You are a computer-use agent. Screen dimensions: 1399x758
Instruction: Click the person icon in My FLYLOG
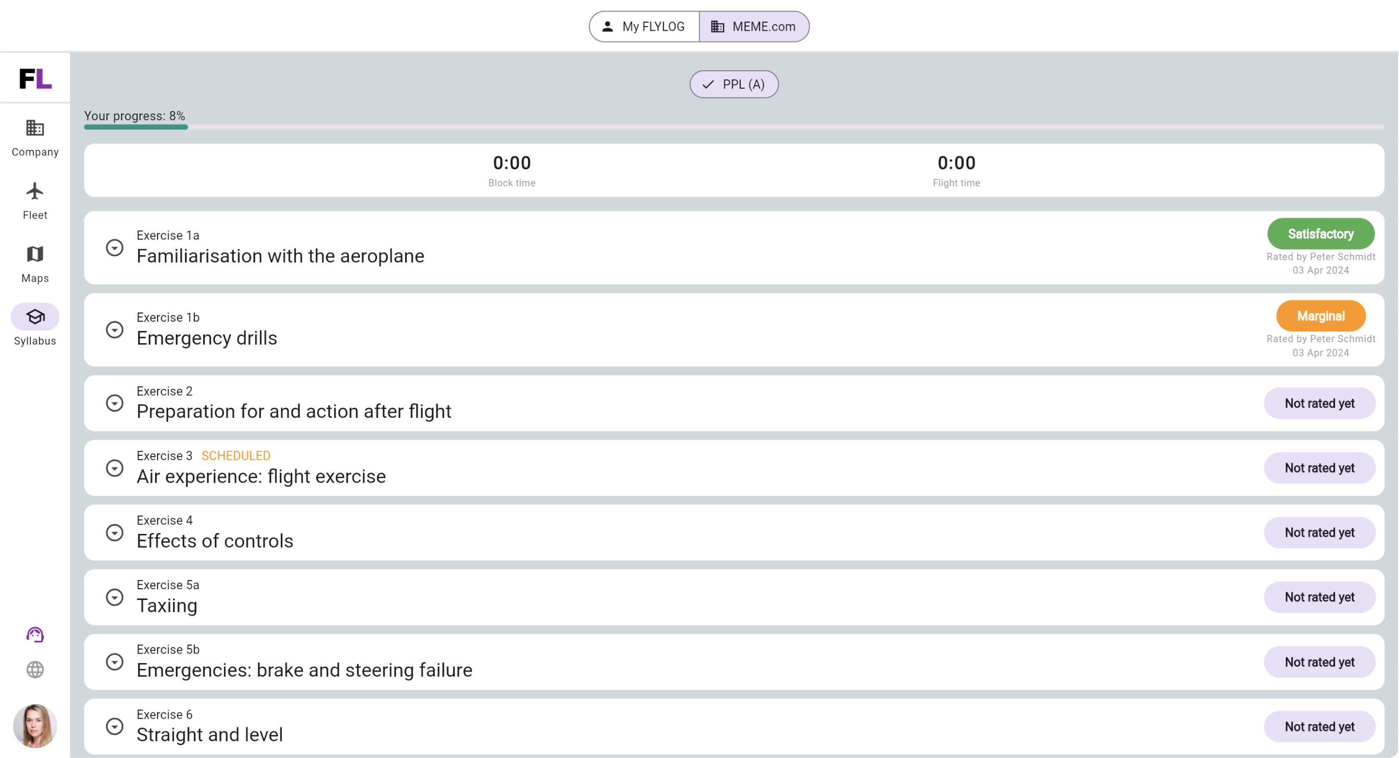(x=607, y=27)
